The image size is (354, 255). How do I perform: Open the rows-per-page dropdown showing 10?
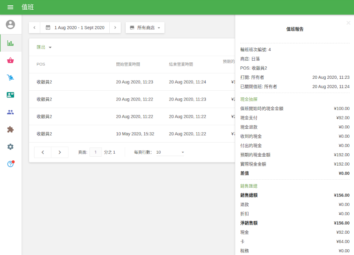click(x=170, y=152)
